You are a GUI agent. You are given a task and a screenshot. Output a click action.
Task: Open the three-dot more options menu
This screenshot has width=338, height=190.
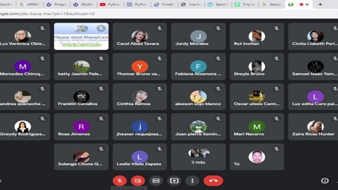coord(192,181)
